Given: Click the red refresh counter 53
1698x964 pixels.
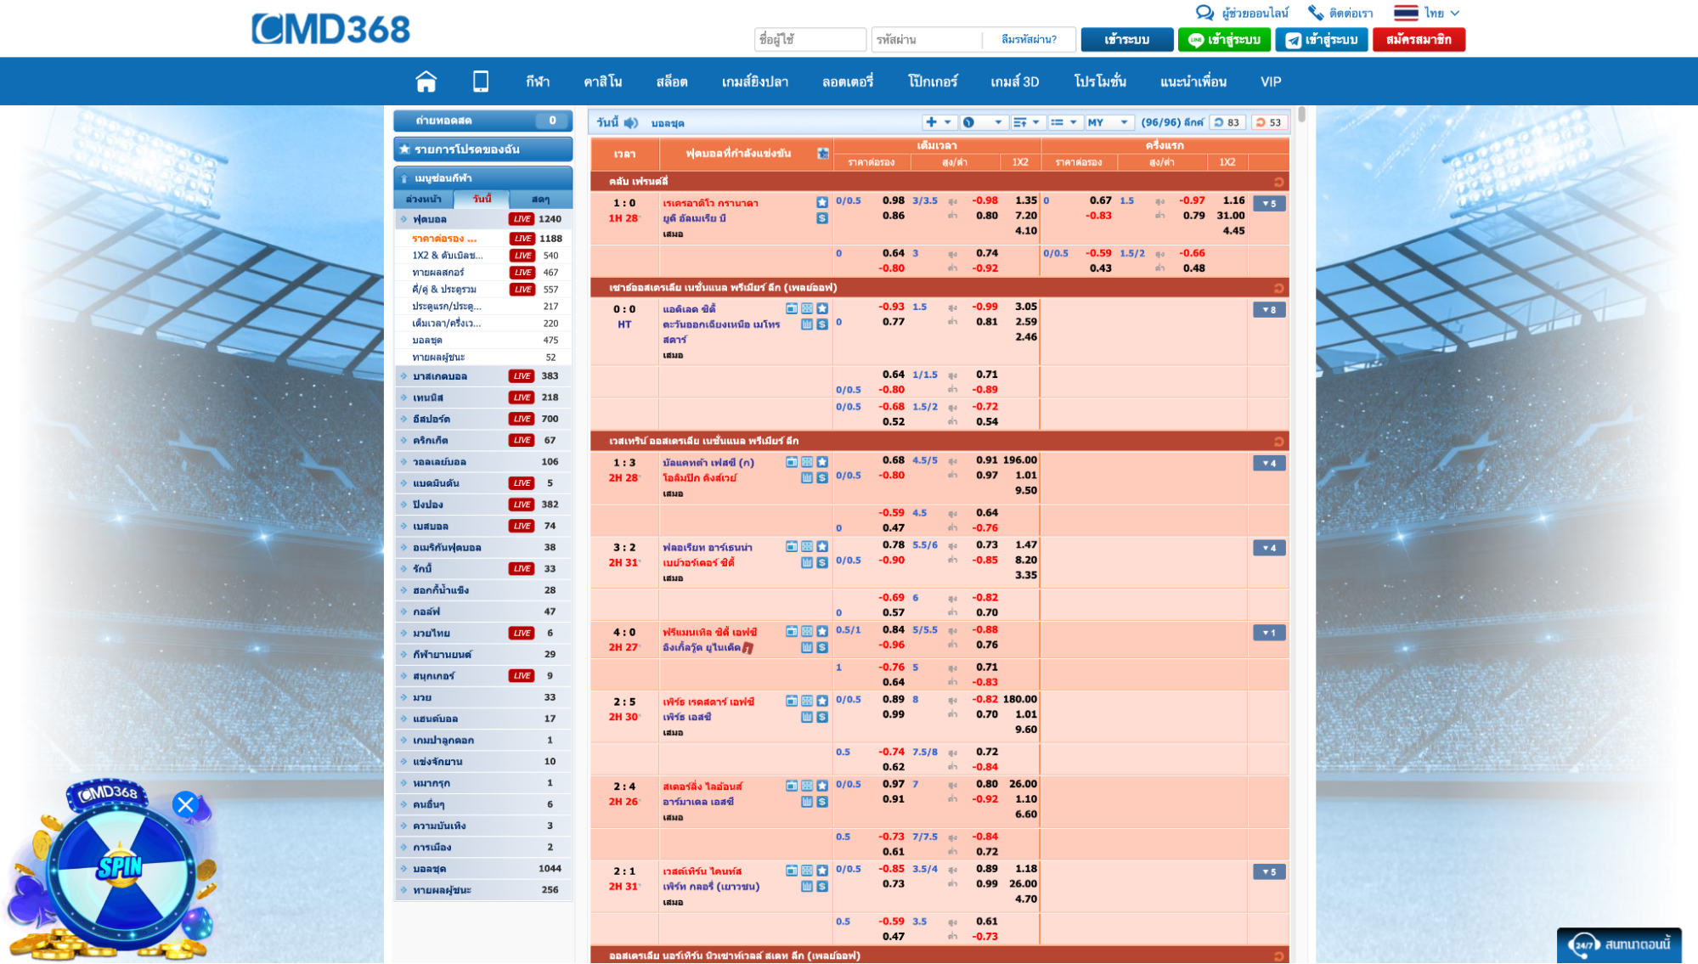Looking at the screenshot, I should pyautogui.click(x=1269, y=123).
